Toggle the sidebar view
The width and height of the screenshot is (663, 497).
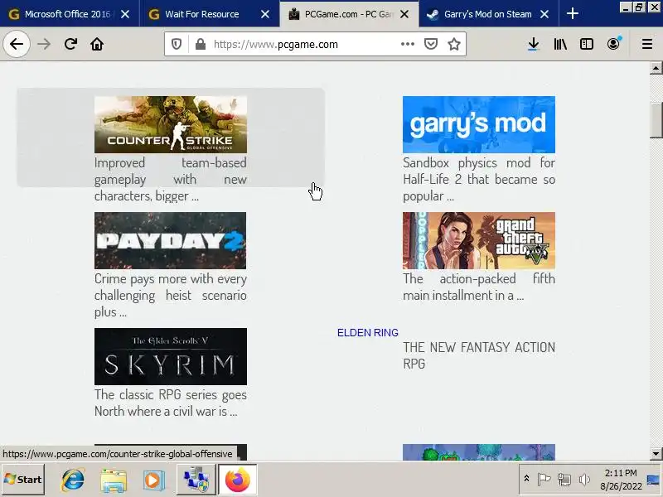click(x=587, y=44)
